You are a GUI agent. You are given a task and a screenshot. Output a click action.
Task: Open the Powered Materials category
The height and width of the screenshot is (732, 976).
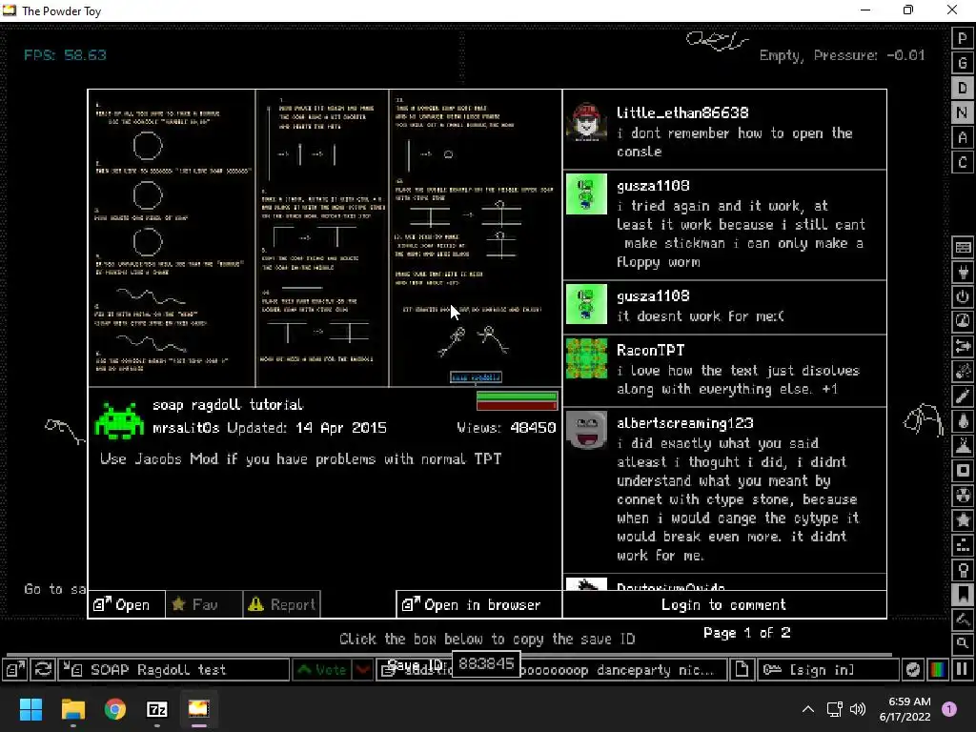point(963,297)
